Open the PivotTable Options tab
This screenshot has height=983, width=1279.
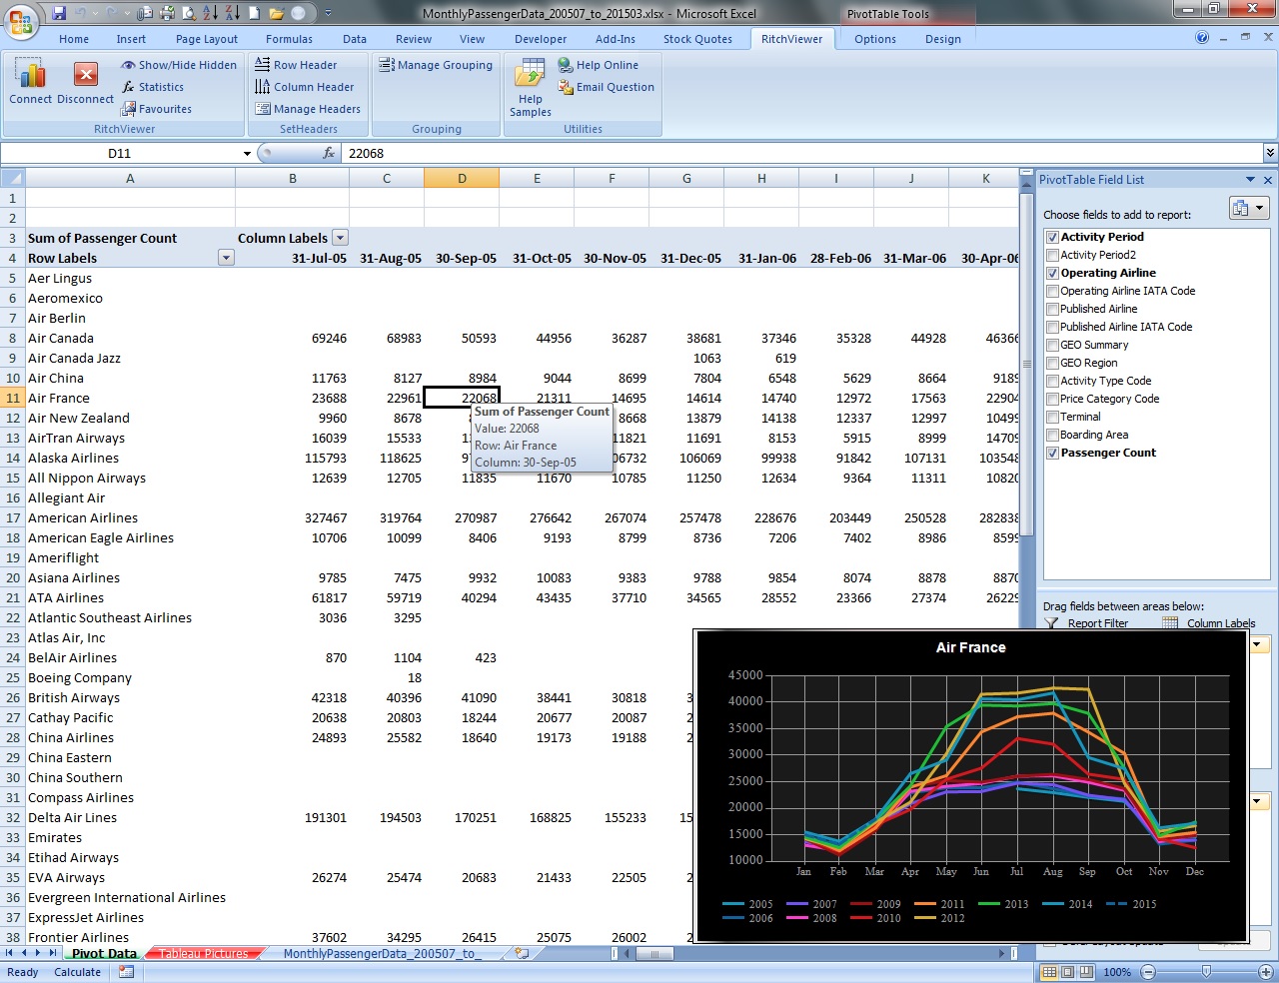pyautogui.click(x=875, y=39)
